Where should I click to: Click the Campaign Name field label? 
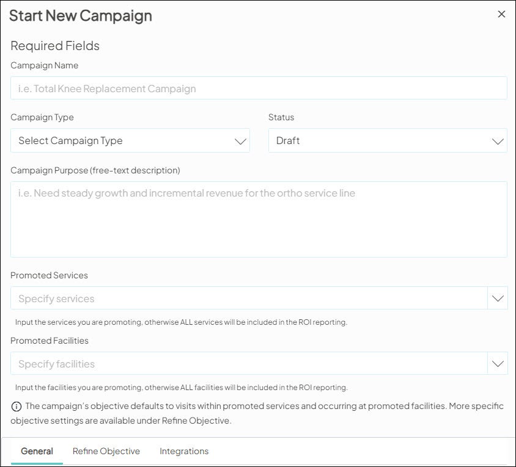[x=45, y=65]
